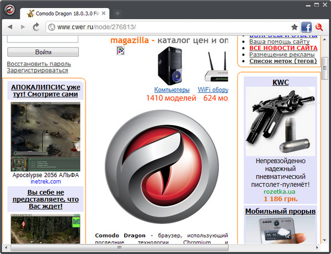Image resolution: width=331 pixels, height=254 pixels.
Task: Click the horizontal scrollbar right arrow
Action: click(317, 248)
